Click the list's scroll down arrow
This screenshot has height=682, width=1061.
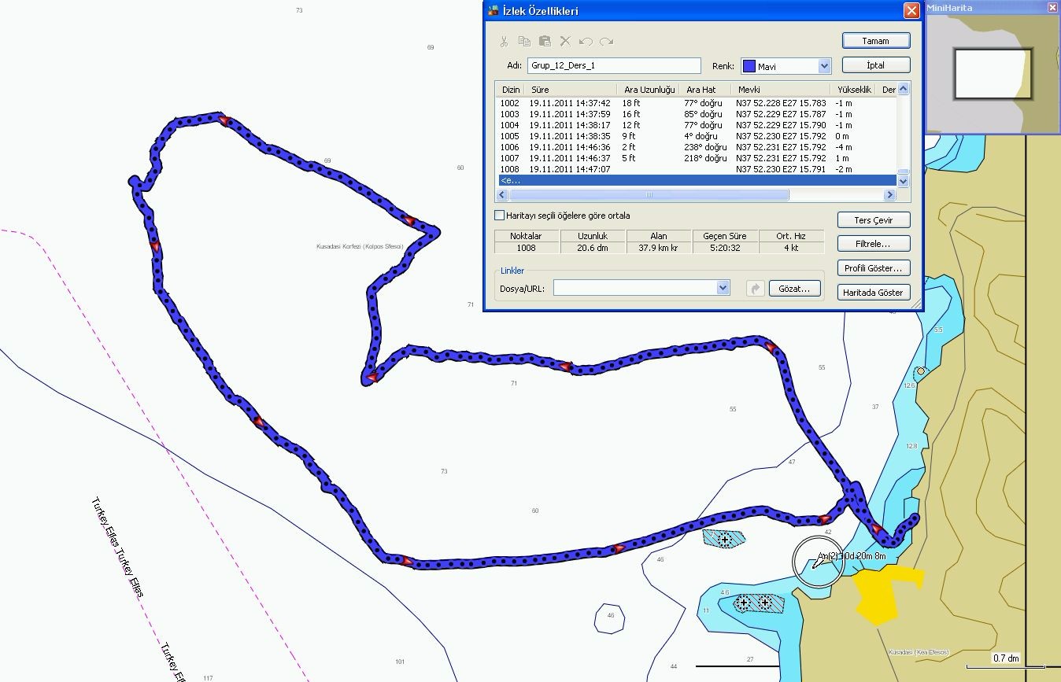[x=903, y=181]
